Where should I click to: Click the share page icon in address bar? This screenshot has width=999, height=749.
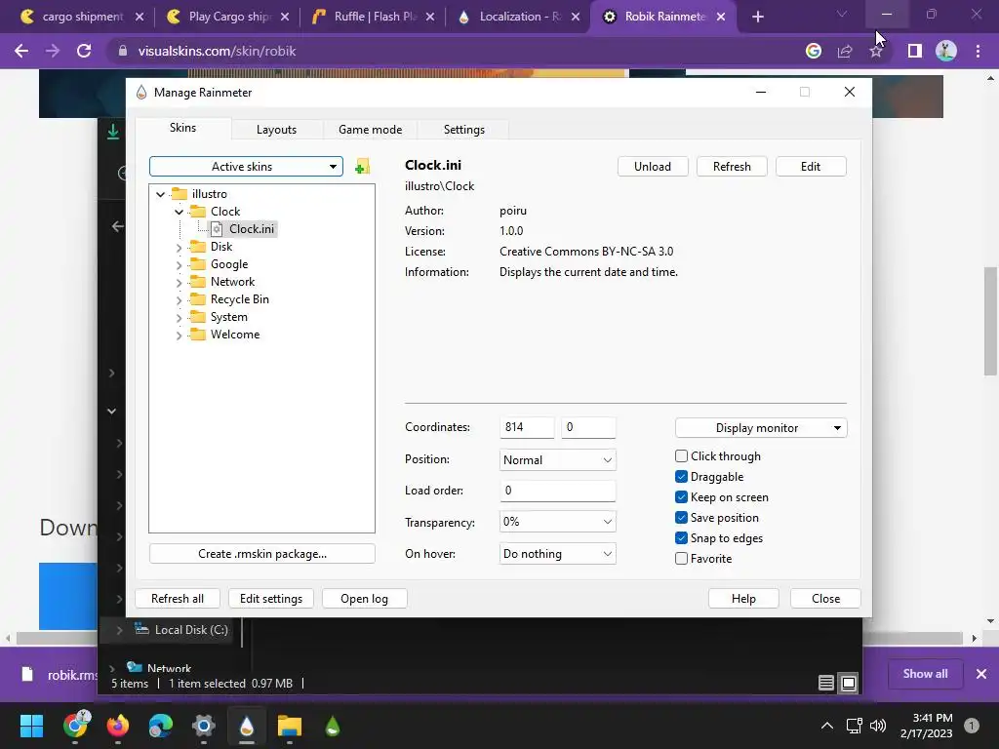845,51
